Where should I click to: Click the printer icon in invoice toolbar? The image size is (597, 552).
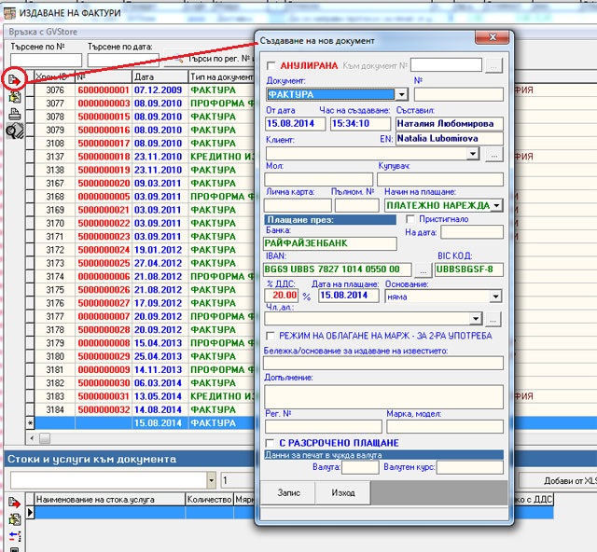[x=15, y=114]
